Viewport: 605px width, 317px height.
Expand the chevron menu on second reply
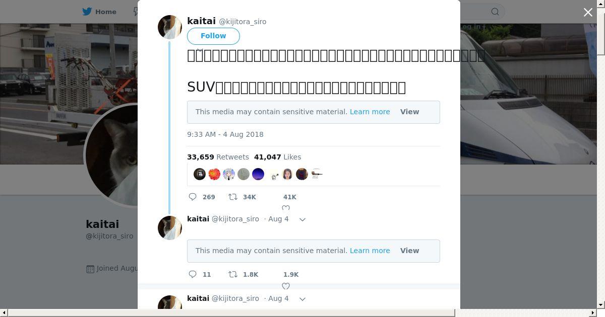pyautogui.click(x=302, y=299)
